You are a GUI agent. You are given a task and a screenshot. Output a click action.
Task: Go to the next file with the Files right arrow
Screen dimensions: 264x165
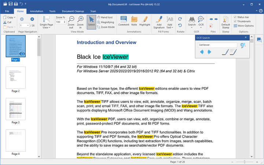point(216,19)
